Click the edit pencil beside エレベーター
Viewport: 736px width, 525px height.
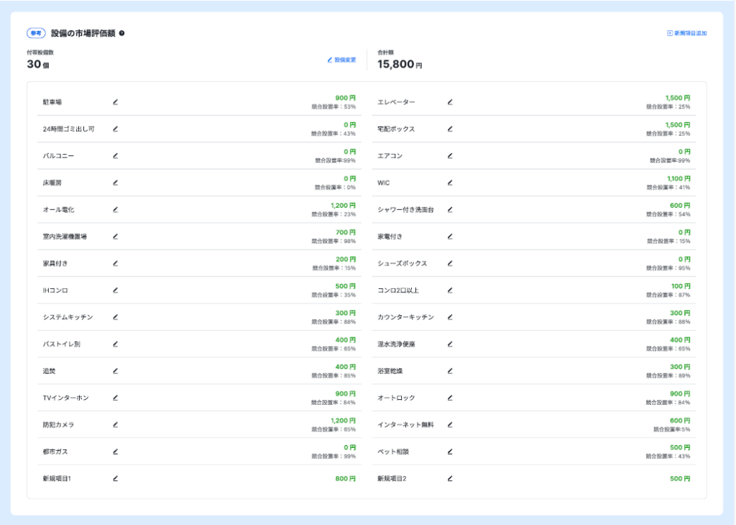point(450,102)
